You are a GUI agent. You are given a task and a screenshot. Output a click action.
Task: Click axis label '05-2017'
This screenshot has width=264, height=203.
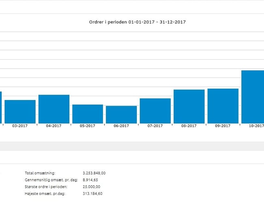pos(88,126)
